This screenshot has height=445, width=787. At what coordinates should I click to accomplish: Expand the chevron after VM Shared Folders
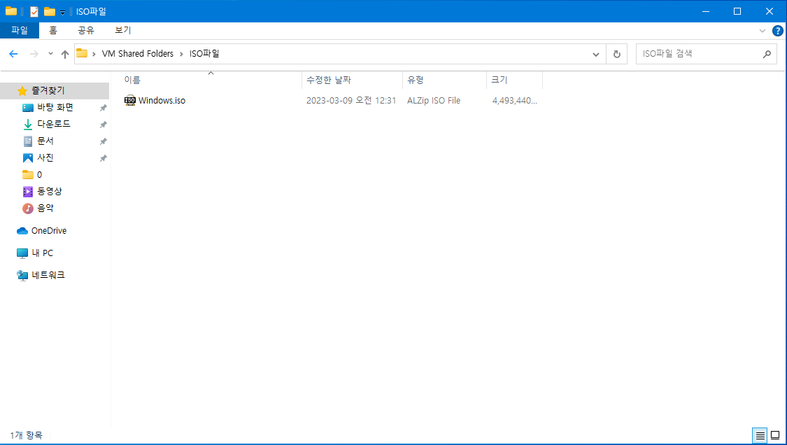click(181, 55)
